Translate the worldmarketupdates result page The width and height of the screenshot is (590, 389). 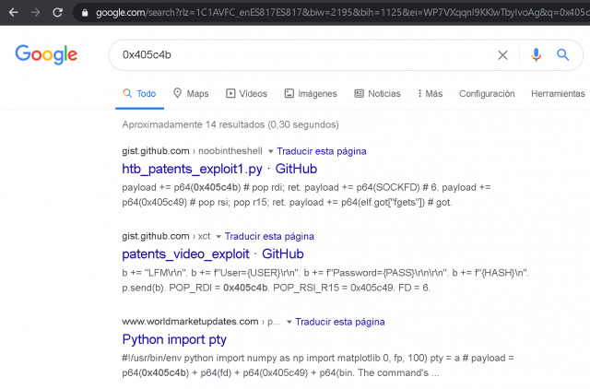pyautogui.click(x=340, y=322)
